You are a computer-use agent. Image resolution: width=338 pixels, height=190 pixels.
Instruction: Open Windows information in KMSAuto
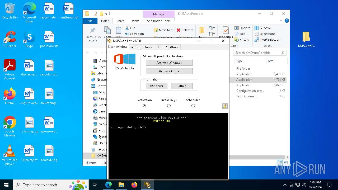click(156, 86)
